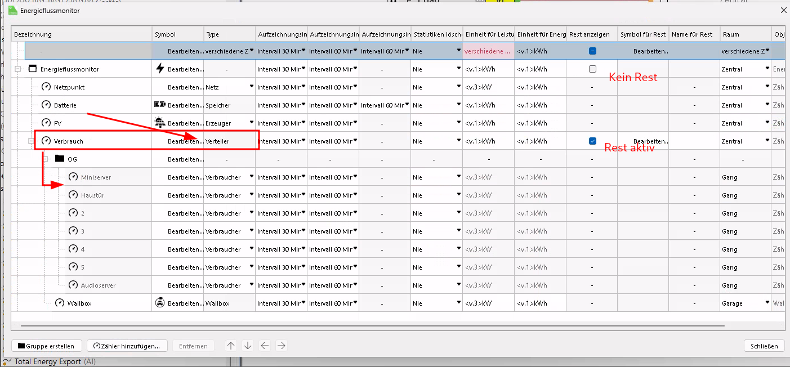Image resolution: width=790 pixels, height=367 pixels.
Task: Toggle the Rest anzeigen checkbox in top row
Action: coord(592,51)
